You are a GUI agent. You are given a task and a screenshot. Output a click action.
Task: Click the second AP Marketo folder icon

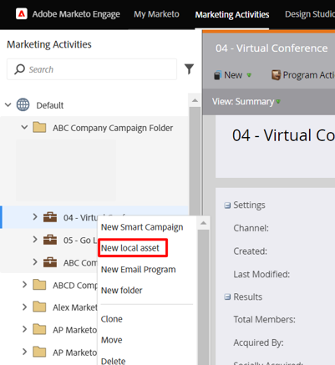coord(39,352)
